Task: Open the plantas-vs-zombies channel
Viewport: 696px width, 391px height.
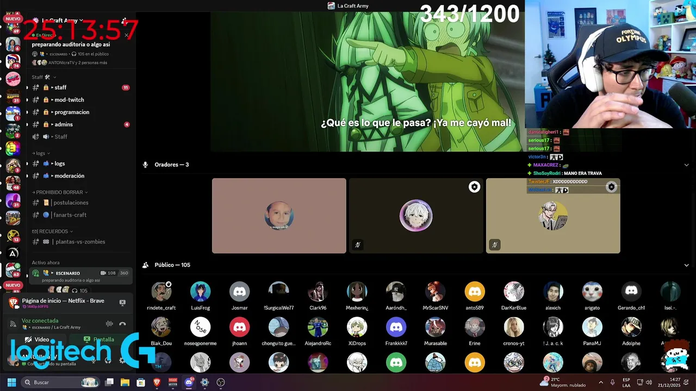Action: pyautogui.click(x=80, y=242)
